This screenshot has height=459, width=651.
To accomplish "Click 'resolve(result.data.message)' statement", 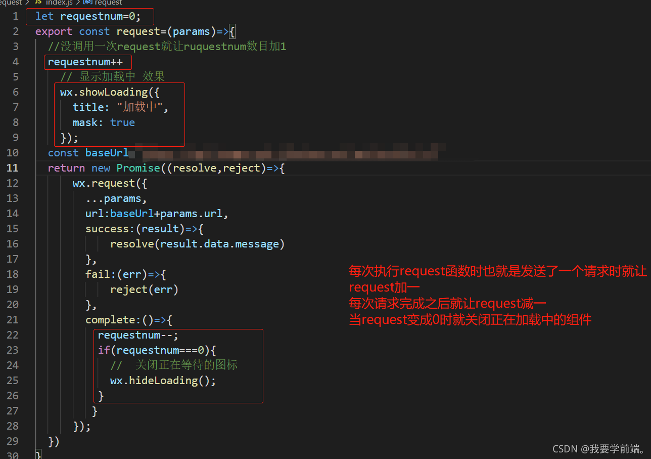I will coord(198,244).
